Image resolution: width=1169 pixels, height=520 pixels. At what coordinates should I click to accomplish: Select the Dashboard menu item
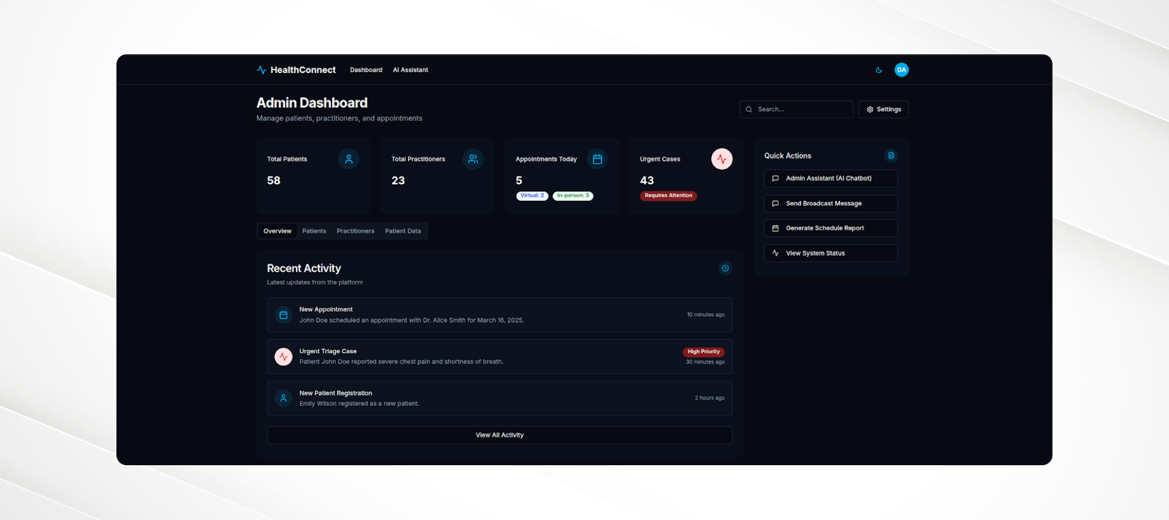366,70
